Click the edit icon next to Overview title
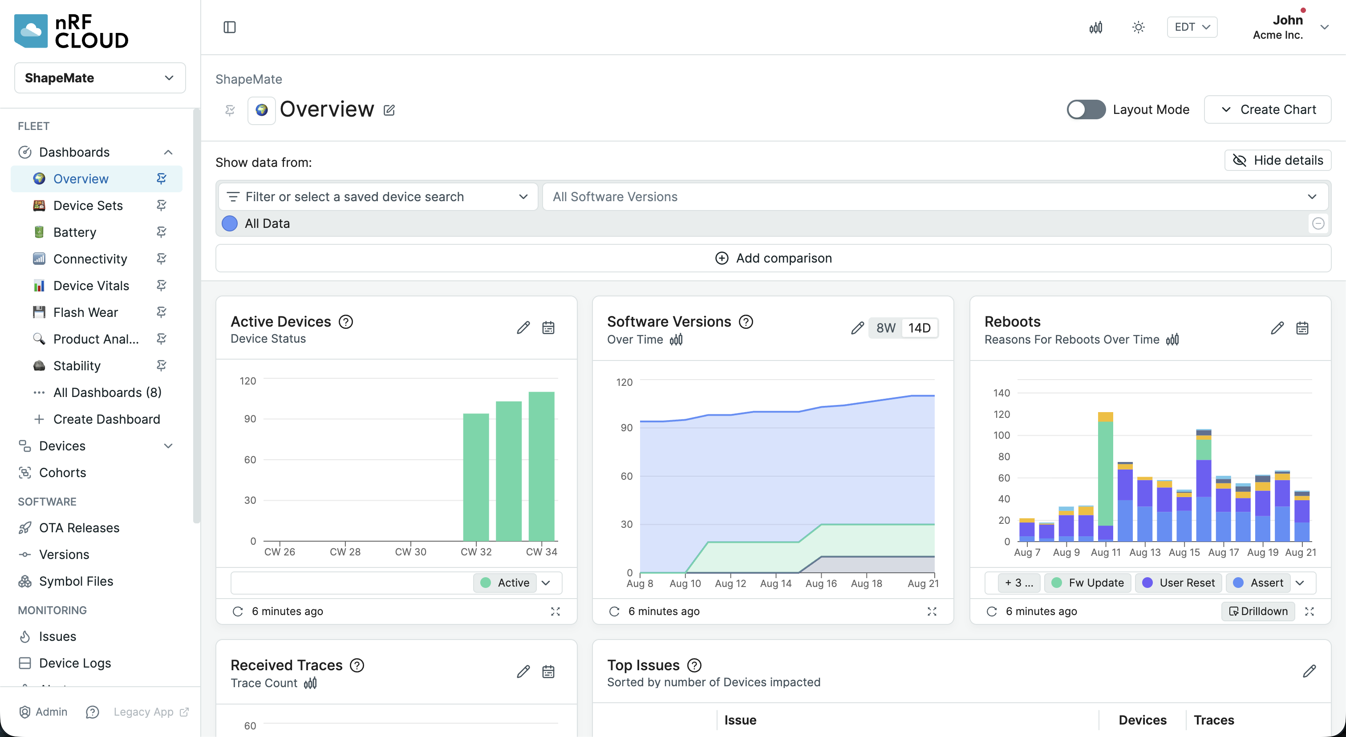 [x=389, y=110]
